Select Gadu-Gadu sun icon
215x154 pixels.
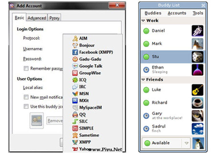(x=75, y=59)
